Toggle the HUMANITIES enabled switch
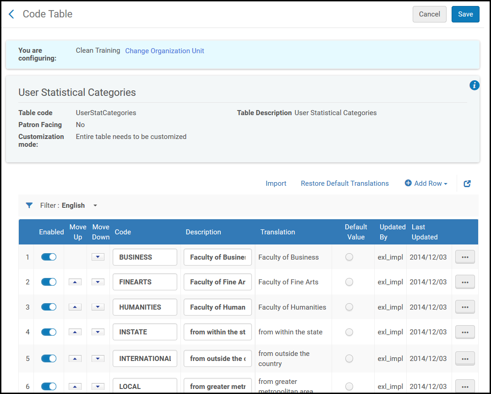The width and height of the screenshot is (491, 394). (49, 307)
